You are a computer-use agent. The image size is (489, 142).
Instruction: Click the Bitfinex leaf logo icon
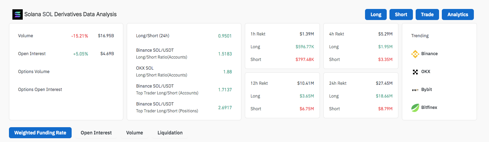(415, 108)
